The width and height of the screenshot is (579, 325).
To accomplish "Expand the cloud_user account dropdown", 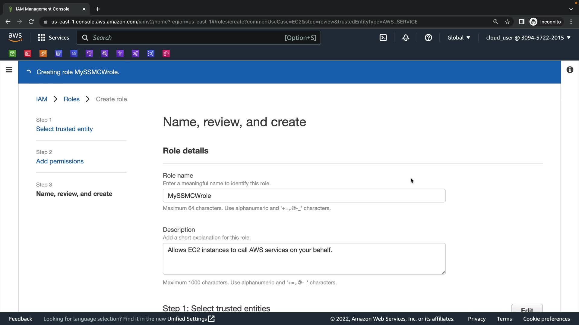I will point(528,38).
